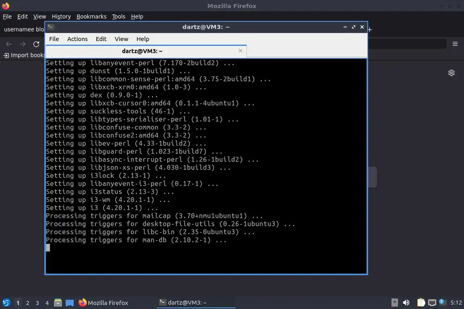Open the terminal Edit menu
The height and width of the screenshot is (309, 464).
[x=101, y=39]
